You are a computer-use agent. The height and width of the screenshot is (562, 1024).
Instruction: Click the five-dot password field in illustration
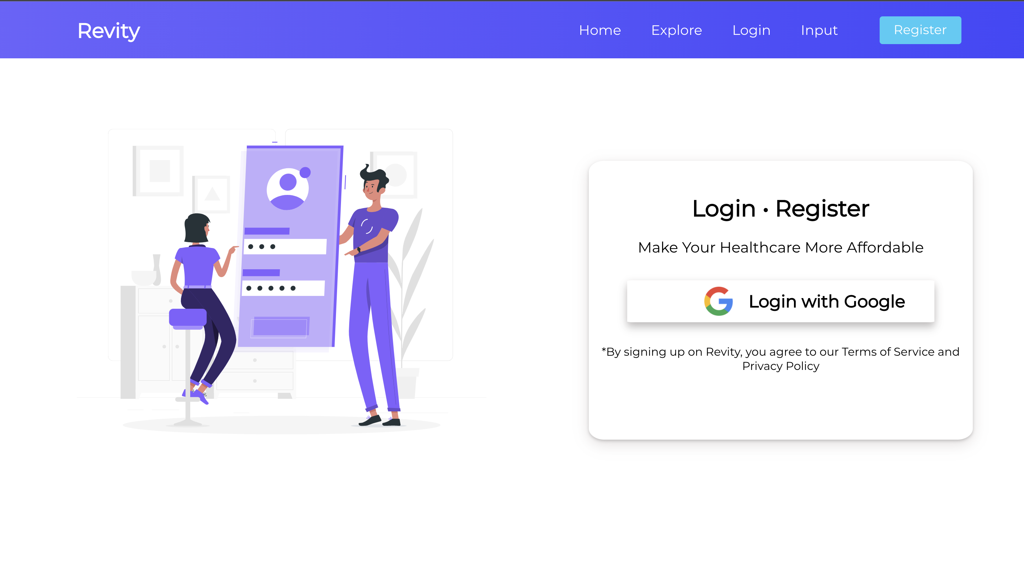coord(283,288)
